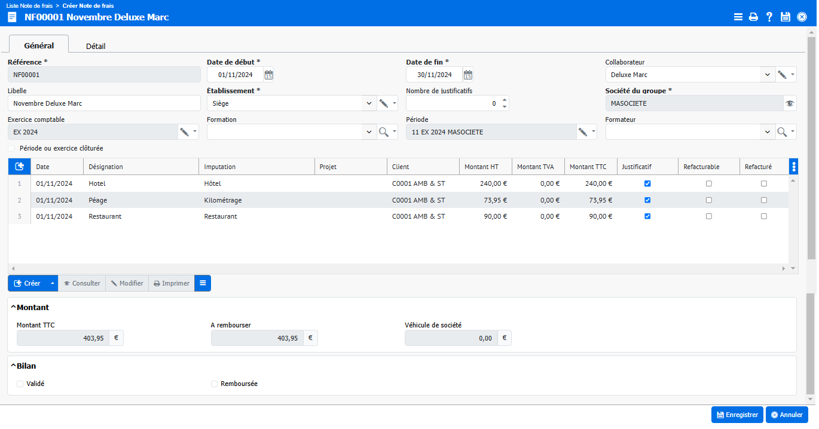Open calendar picker for Date de fin

468,75
